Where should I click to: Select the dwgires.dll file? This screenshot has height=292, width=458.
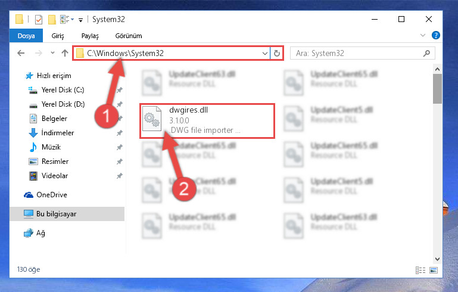207,121
